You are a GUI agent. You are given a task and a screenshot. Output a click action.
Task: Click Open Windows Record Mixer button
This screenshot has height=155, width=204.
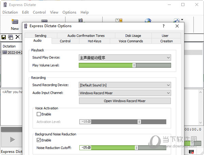click(125, 101)
